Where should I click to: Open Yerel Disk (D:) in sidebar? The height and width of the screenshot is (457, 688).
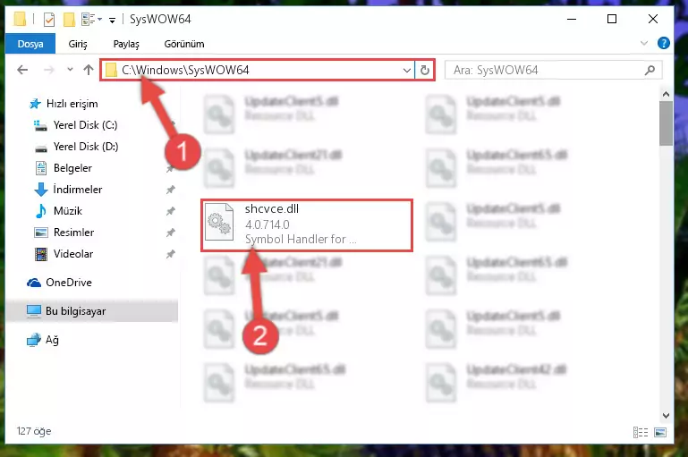86,147
